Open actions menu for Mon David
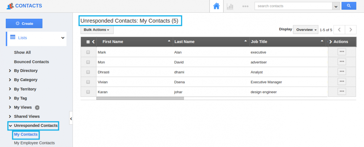The width and height of the screenshot is (364, 147). (342, 62)
